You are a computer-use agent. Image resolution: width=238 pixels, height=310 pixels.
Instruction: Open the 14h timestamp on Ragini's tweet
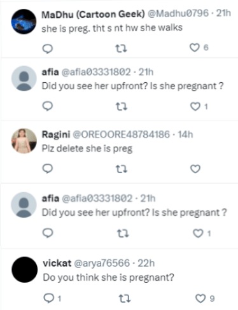(185, 134)
